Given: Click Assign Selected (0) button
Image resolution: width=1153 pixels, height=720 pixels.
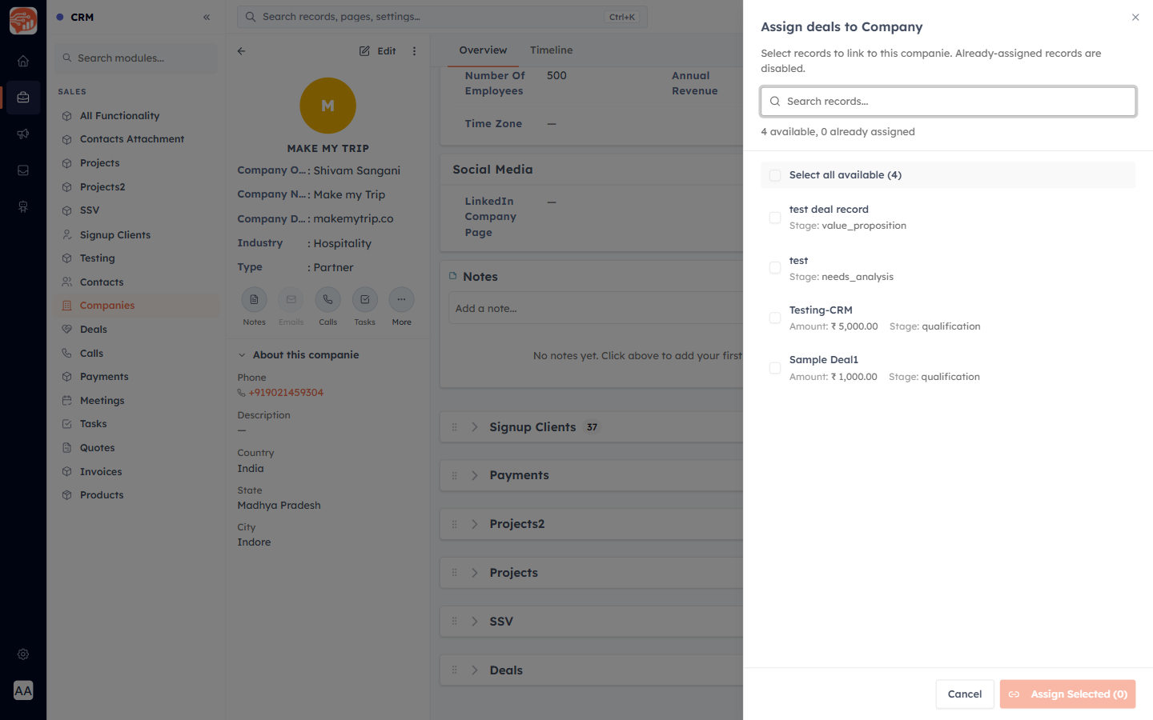Looking at the screenshot, I should [1067, 694].
